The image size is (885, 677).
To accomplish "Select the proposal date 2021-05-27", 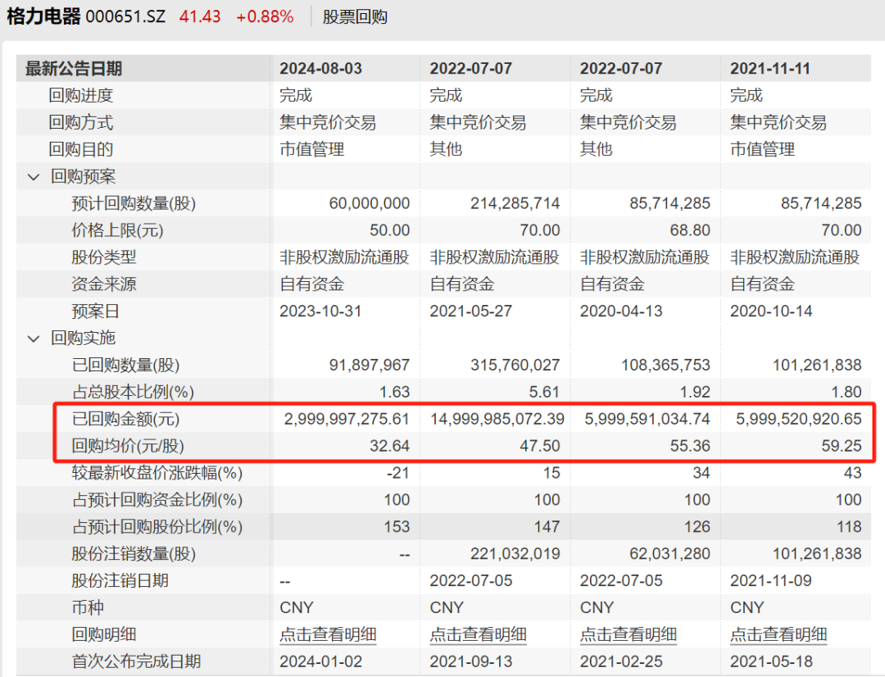I will (x=470, y=311).
